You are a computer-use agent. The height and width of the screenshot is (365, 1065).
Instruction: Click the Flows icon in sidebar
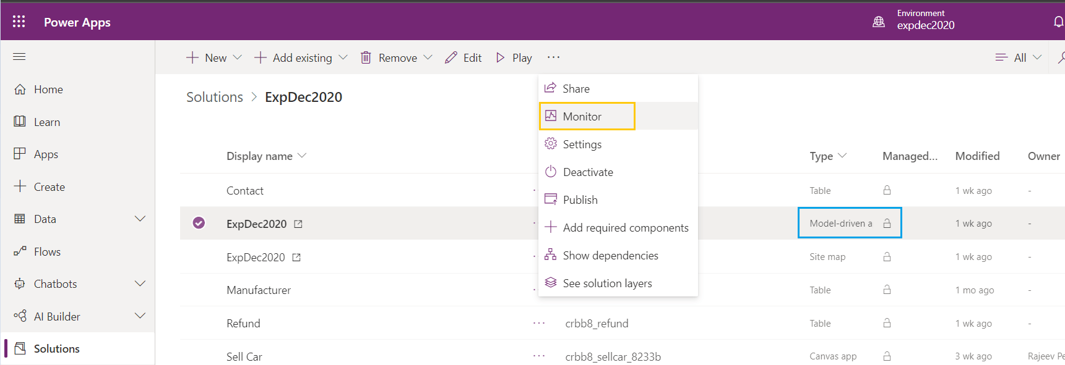pos(20,251)
